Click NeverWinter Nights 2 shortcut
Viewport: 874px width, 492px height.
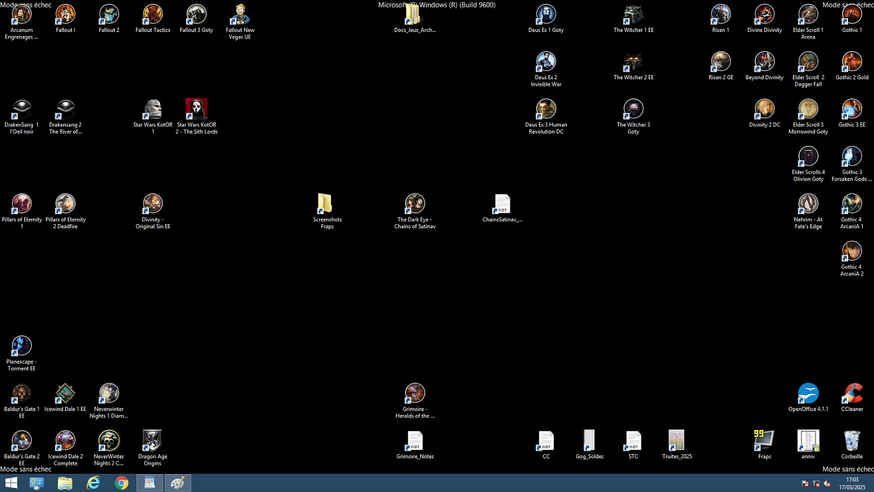(x=109, y=440)
